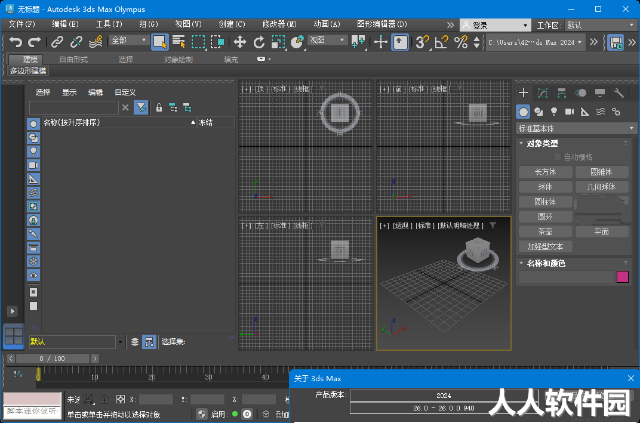Screen dimensions: 640x423
Task: Select the Space Warps category in the Create panel
Action: point(601,112)
